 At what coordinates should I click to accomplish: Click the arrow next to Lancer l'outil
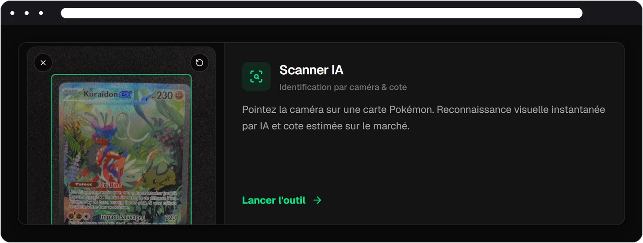pos(317,200)
